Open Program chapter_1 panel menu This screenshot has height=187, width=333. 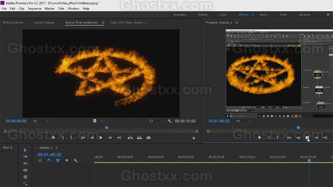237,22
